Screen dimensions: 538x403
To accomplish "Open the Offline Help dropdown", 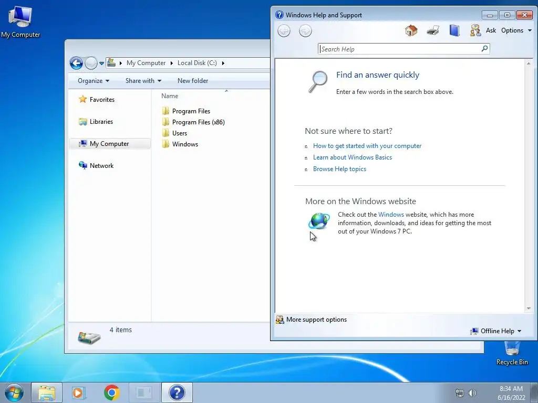I will (496, 331).
